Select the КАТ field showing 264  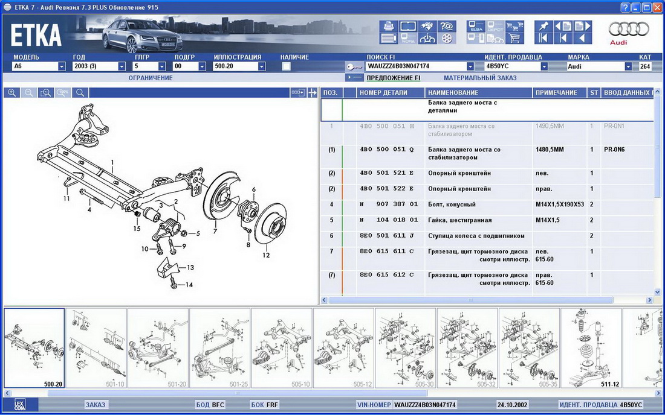pyautogui.click(x=645, y=66)
